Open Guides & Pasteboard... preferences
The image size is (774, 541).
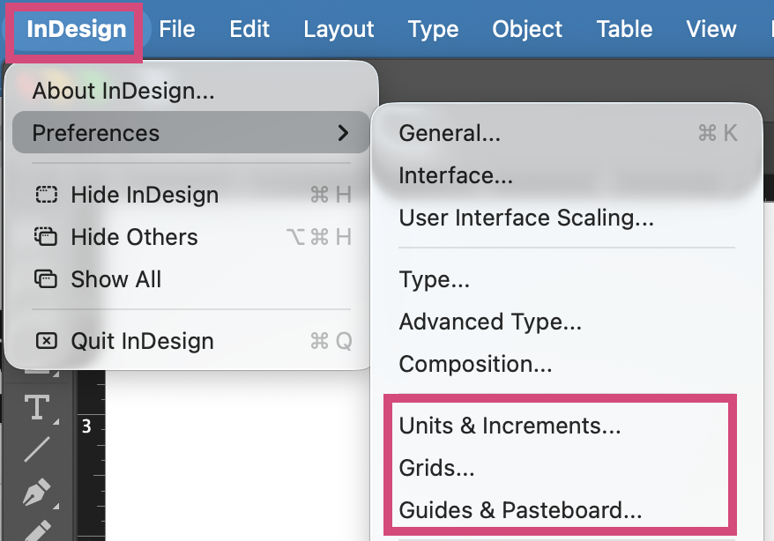[567, 510]
